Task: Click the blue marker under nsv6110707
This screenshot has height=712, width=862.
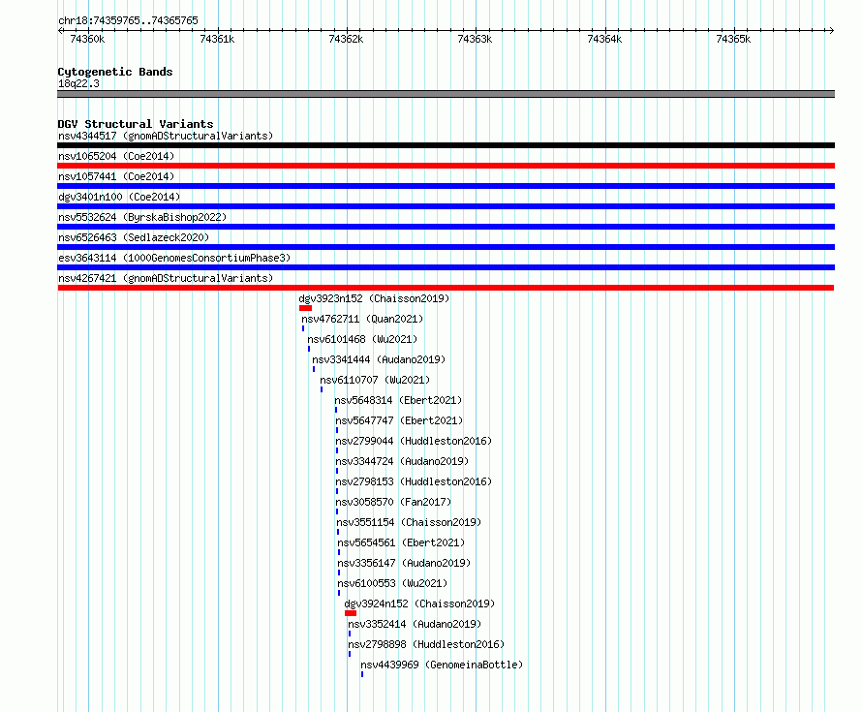Action: click(322, 389)
